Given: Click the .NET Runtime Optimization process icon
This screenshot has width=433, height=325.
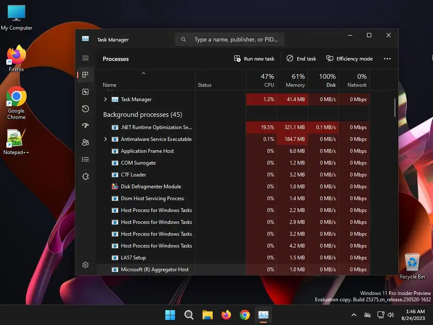Looking at the screenshot, I should 115,127.
